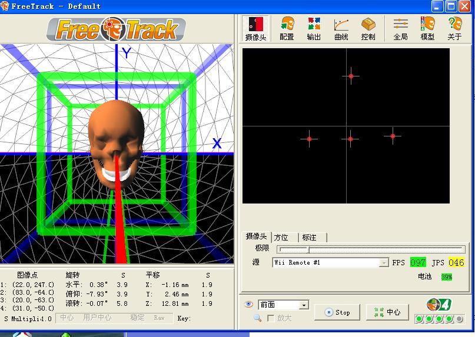475x337 pixels.
Task: Click the FreeTrack icon in title bar
Action: pyautogui.click(x=5, y=6)
